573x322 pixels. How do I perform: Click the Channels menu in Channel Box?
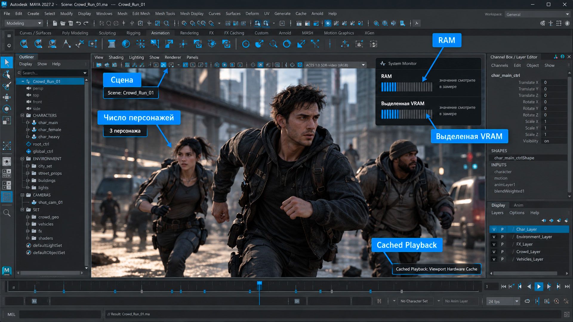pos(500,66)
